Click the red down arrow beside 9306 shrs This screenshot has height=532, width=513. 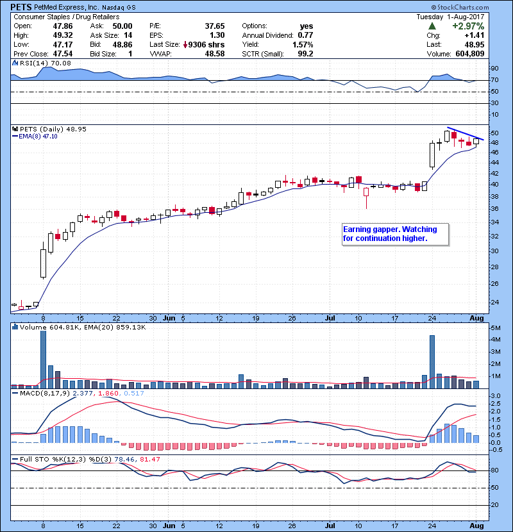[185, 45]
